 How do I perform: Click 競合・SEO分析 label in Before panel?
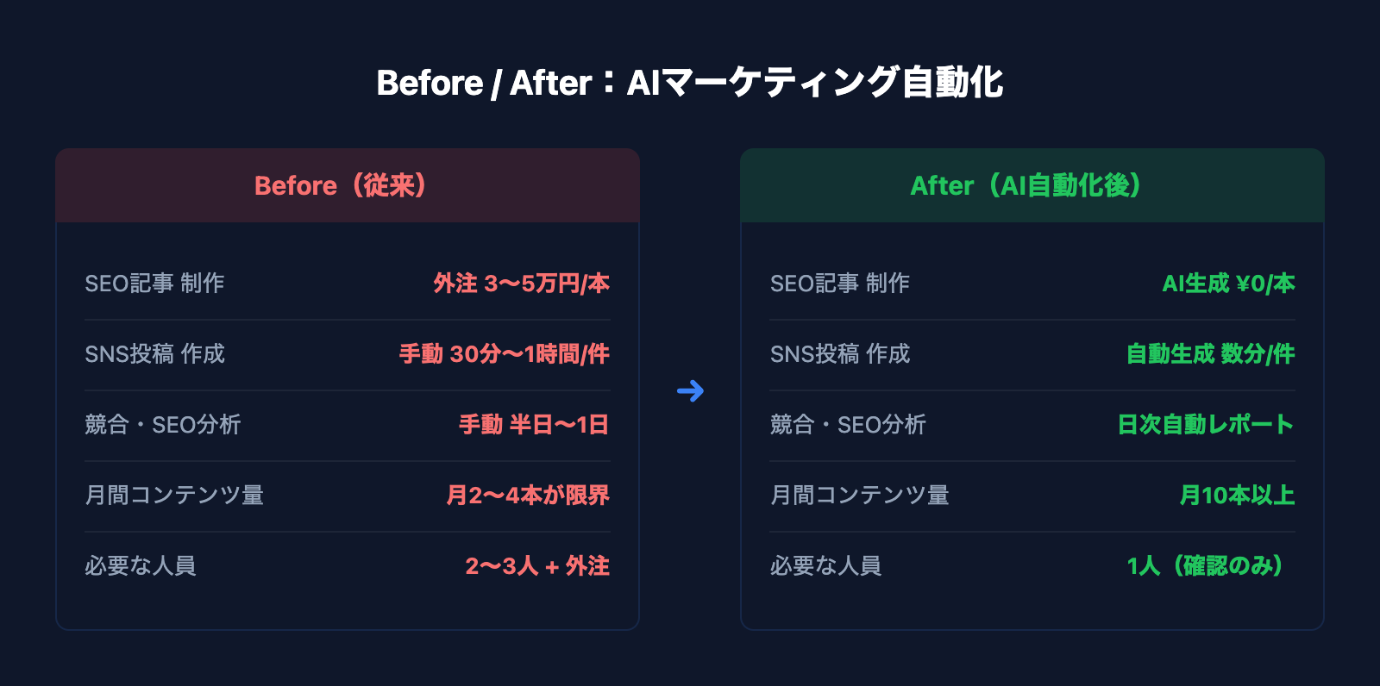(163, 425)
